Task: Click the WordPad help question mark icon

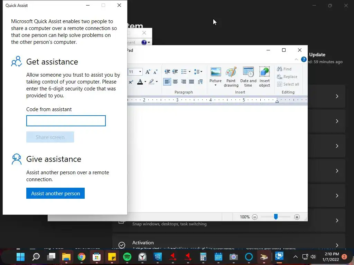Action: pyautogui.click(x=304, y=59)
